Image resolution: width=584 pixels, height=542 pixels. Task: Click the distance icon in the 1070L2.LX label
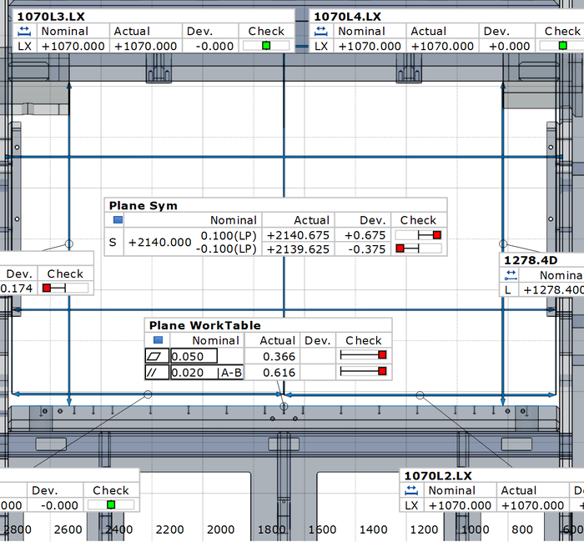click(x=411, y=490)
